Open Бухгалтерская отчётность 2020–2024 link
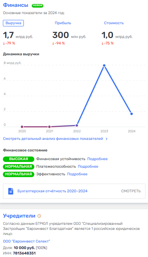148x257 pixels. click(x=52, y=191)
